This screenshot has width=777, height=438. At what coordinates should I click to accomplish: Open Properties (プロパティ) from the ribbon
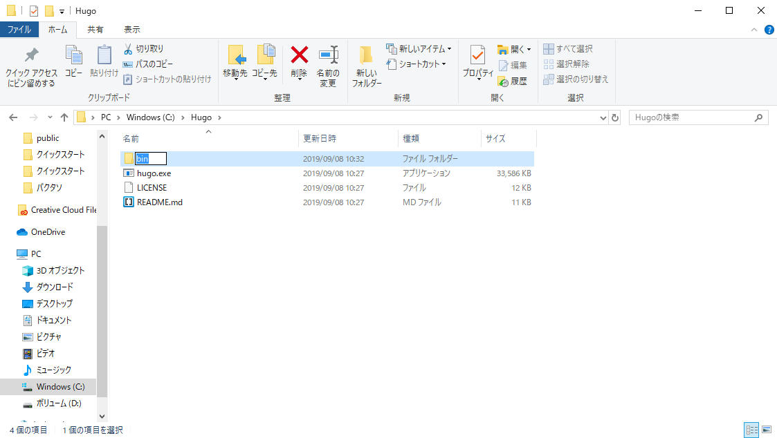pyautogui.click(x=477, y=55)
